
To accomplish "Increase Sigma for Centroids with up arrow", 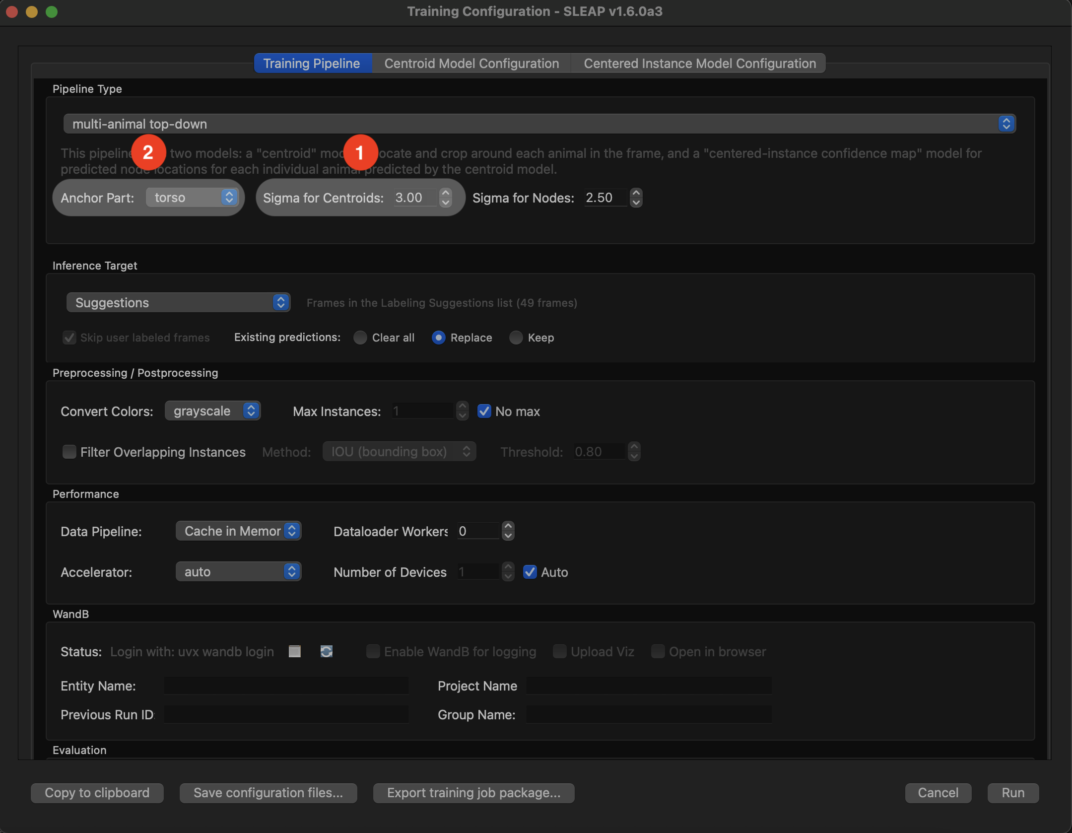I will (446, 193).
